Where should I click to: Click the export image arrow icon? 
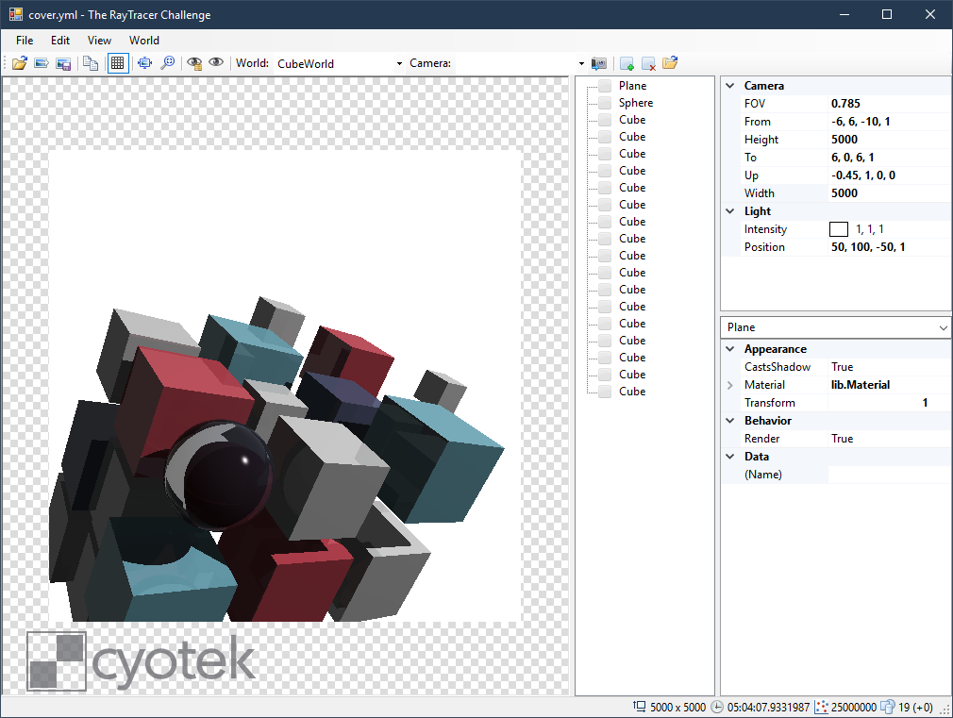coord(42,63)
